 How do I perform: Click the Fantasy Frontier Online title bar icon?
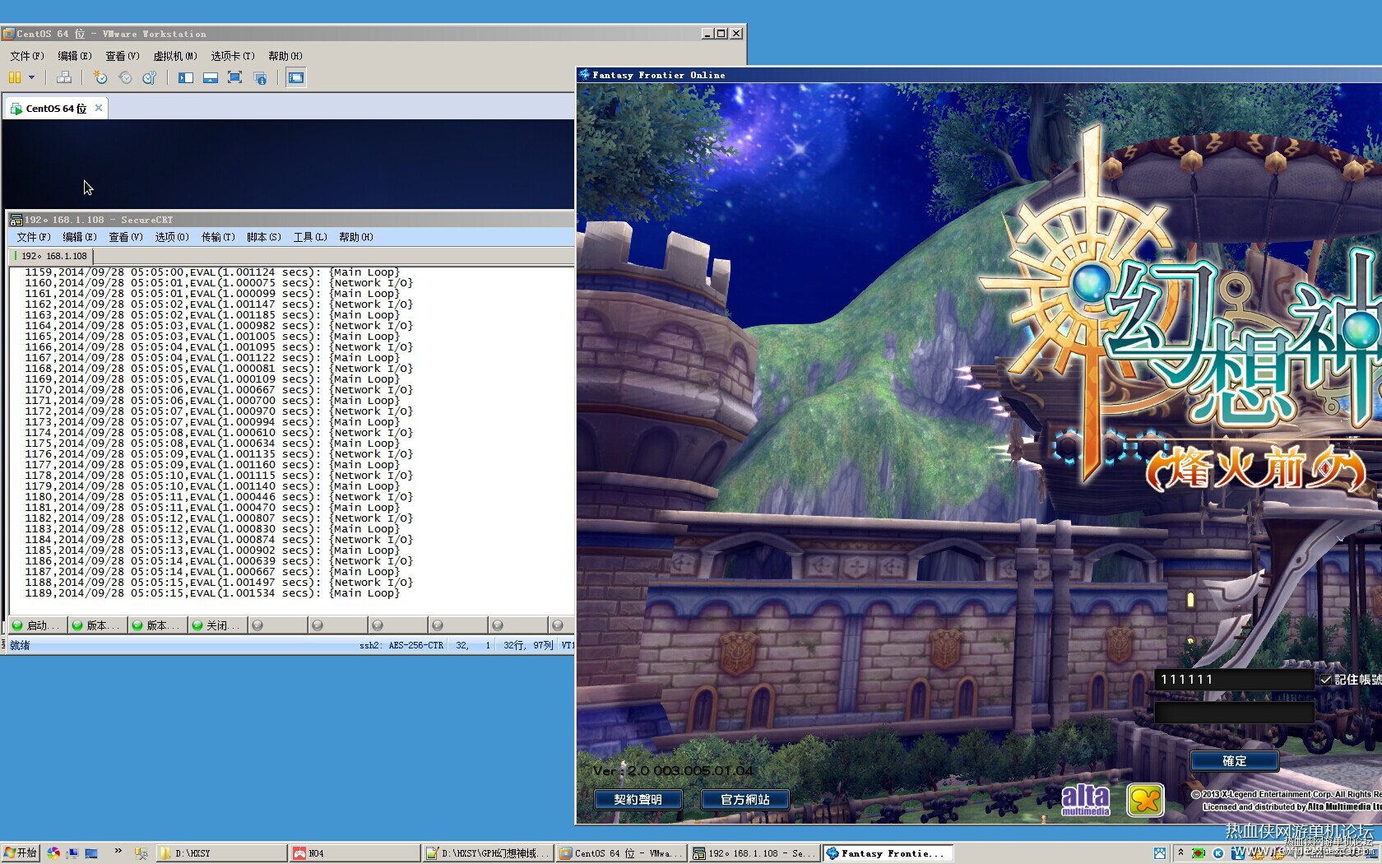point(585,75)
